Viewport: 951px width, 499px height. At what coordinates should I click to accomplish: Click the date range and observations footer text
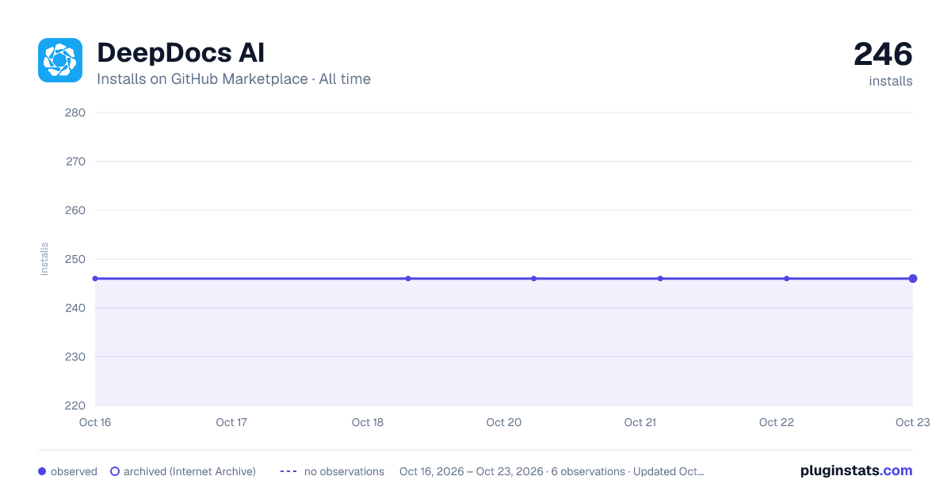click(552, 471)
